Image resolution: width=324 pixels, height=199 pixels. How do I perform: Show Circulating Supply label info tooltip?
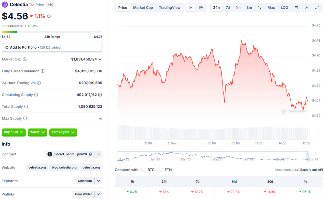[36, 95]
